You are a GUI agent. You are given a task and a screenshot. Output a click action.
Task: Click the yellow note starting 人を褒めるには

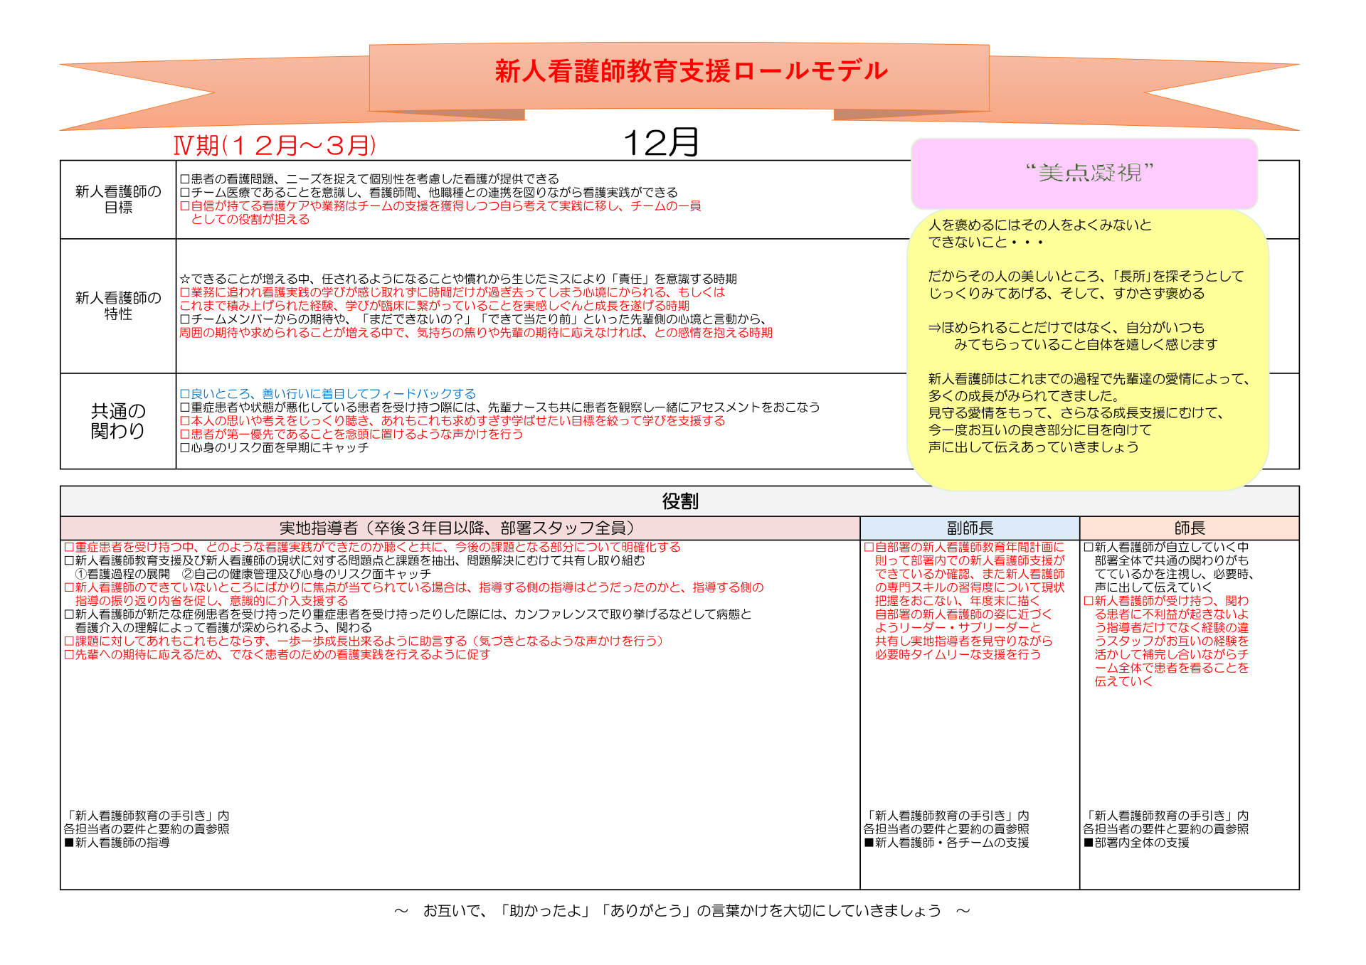[x=1087, y=341]
